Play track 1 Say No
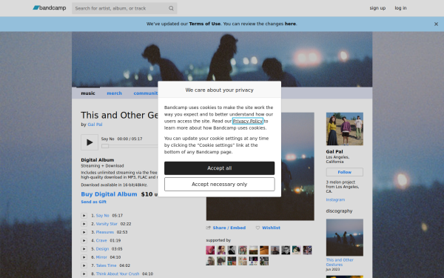This screenshot has height=278, width=444. coord(84,216)
